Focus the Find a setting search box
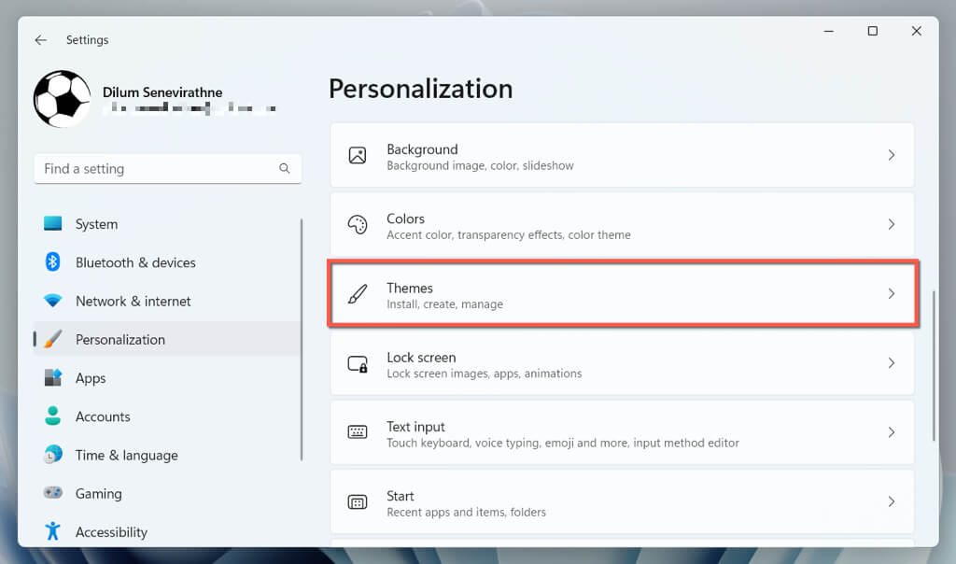Viewport: 956px width, 564px height. pyautogui.click(x=154, y=169)
